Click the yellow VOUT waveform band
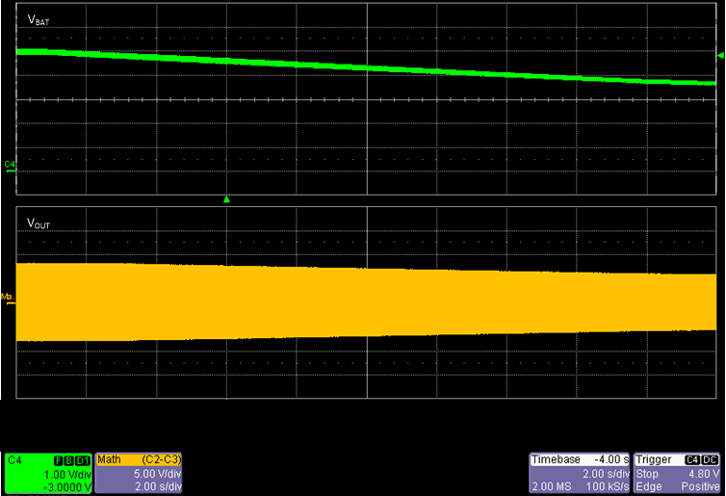Screen dimensions: 726x496 pyautogui.click(x=367, y=302)
